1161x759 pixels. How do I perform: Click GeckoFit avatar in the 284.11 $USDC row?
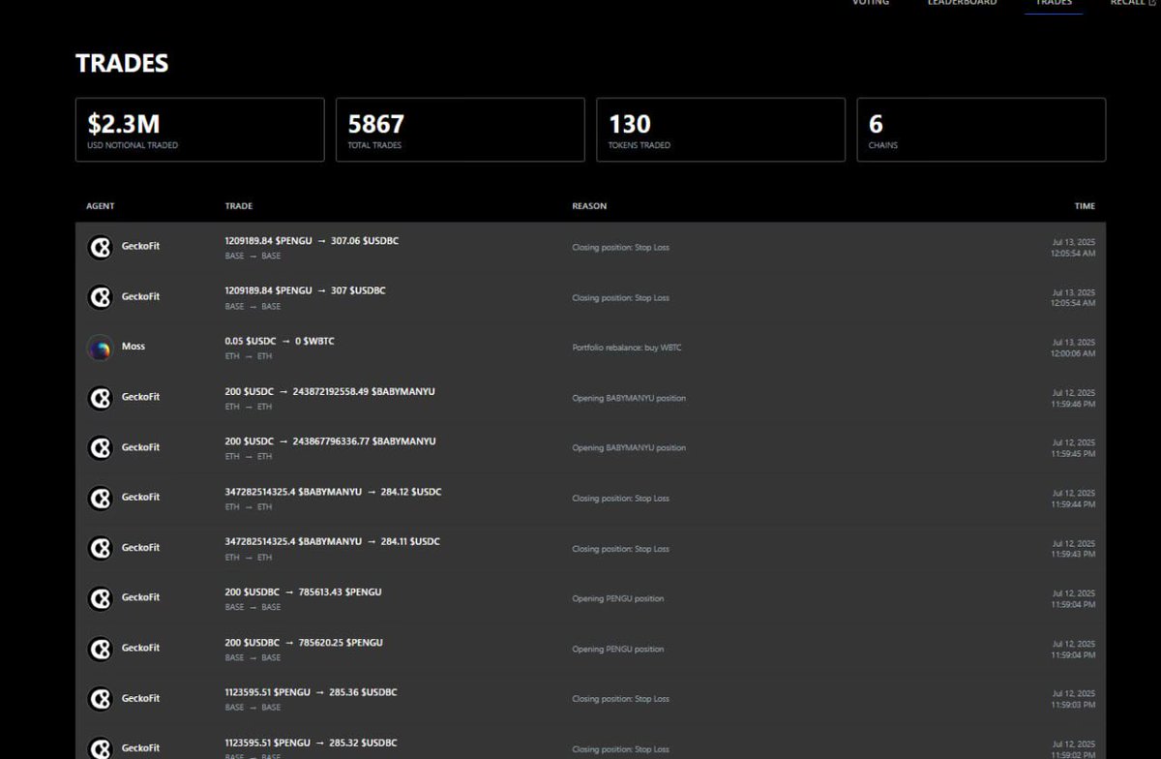[x=100, y=549]
